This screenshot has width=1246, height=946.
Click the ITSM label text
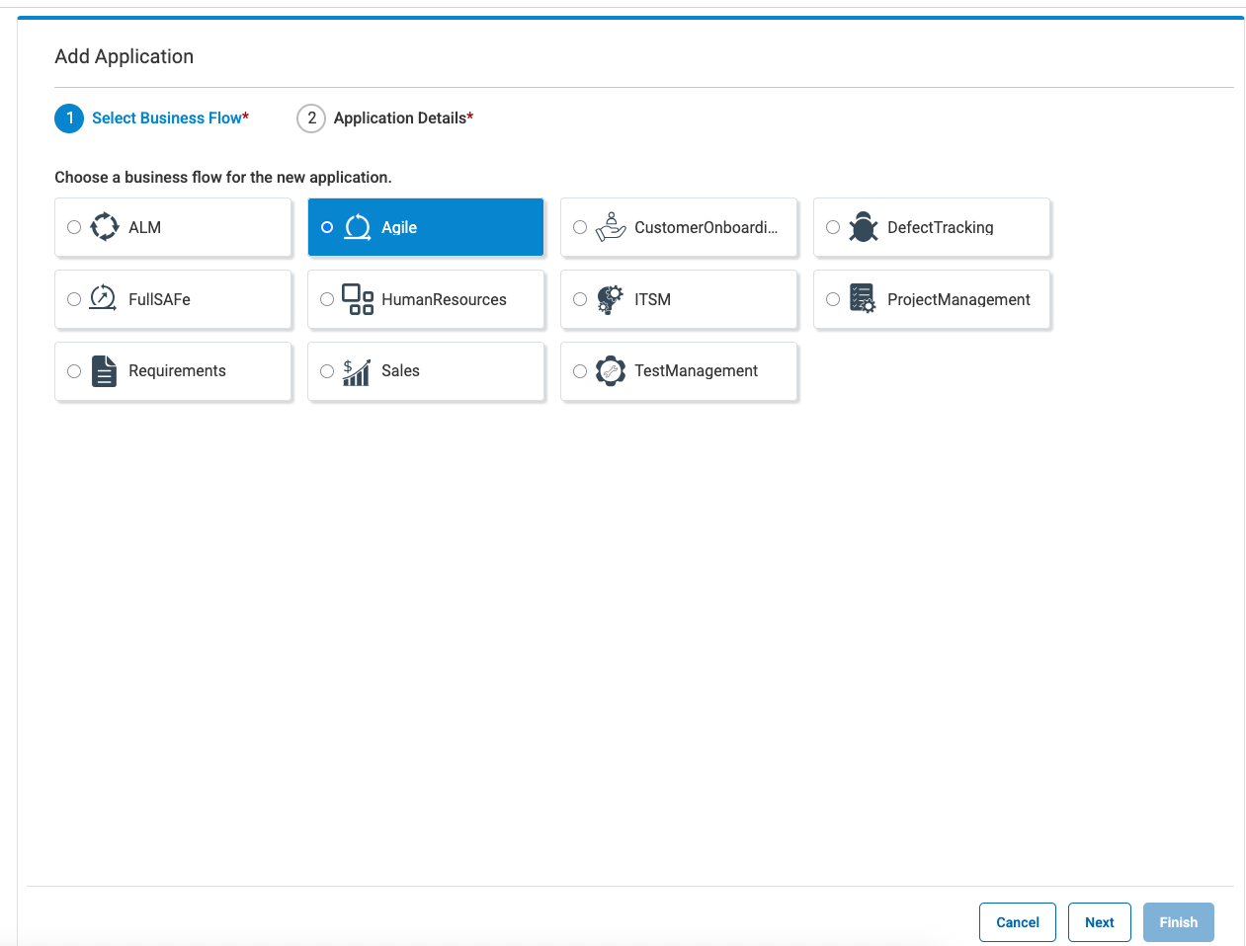tap(652, 299)
